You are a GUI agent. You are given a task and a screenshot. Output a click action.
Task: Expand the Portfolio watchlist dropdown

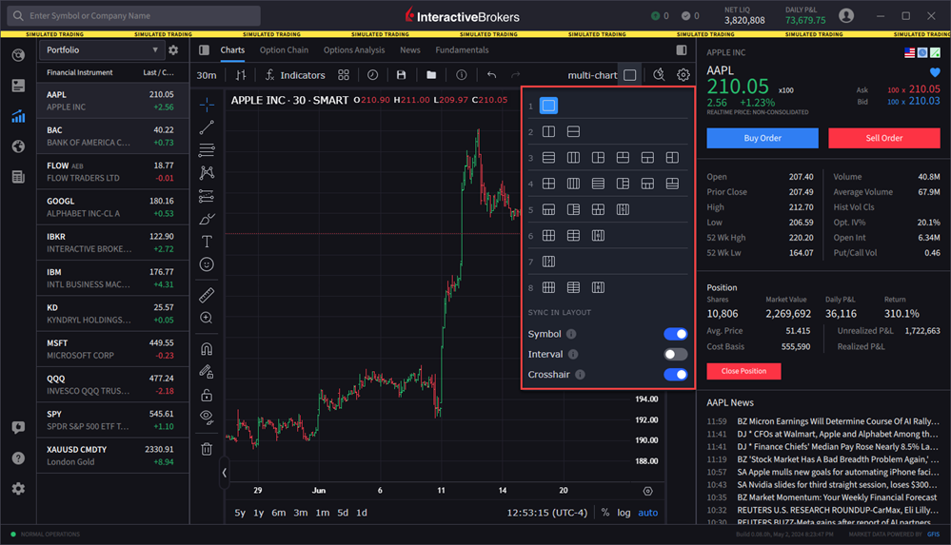(101, 50)
